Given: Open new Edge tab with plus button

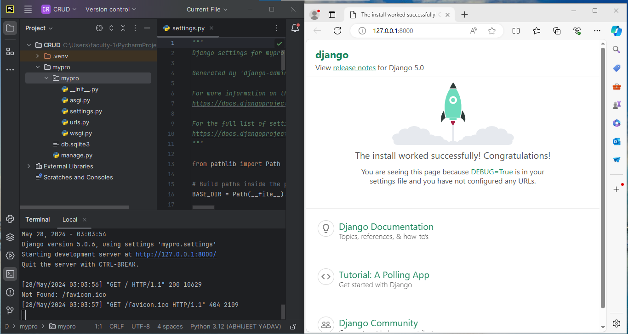Looking at the screenshot, I should coord(464,15).
